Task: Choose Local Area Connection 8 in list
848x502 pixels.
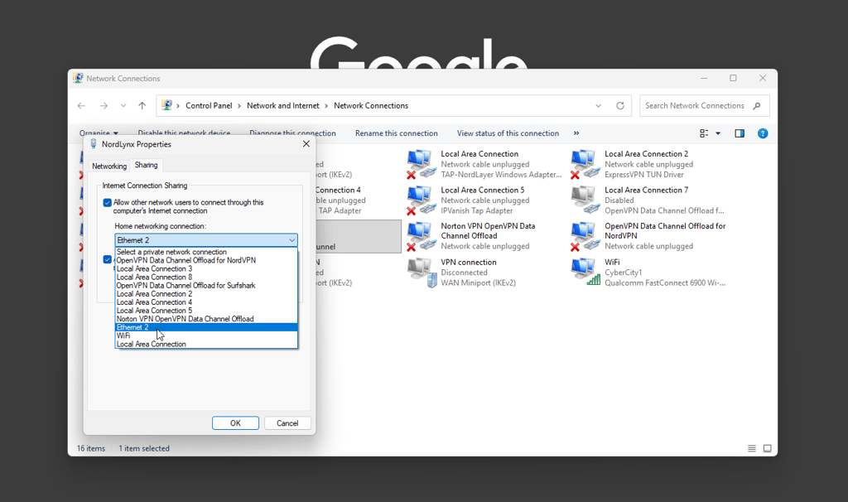Action: [206, 277]
